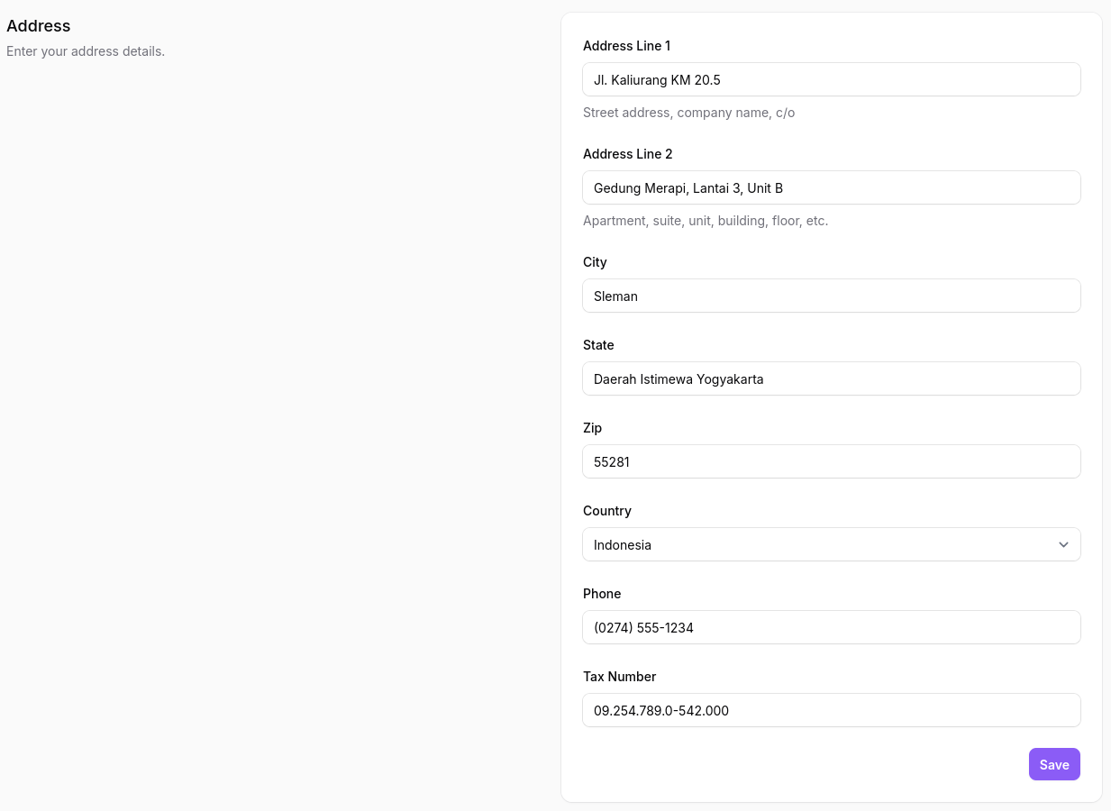Click the "Country" field label
The image size is (1111, 811).
coord(606,511)
